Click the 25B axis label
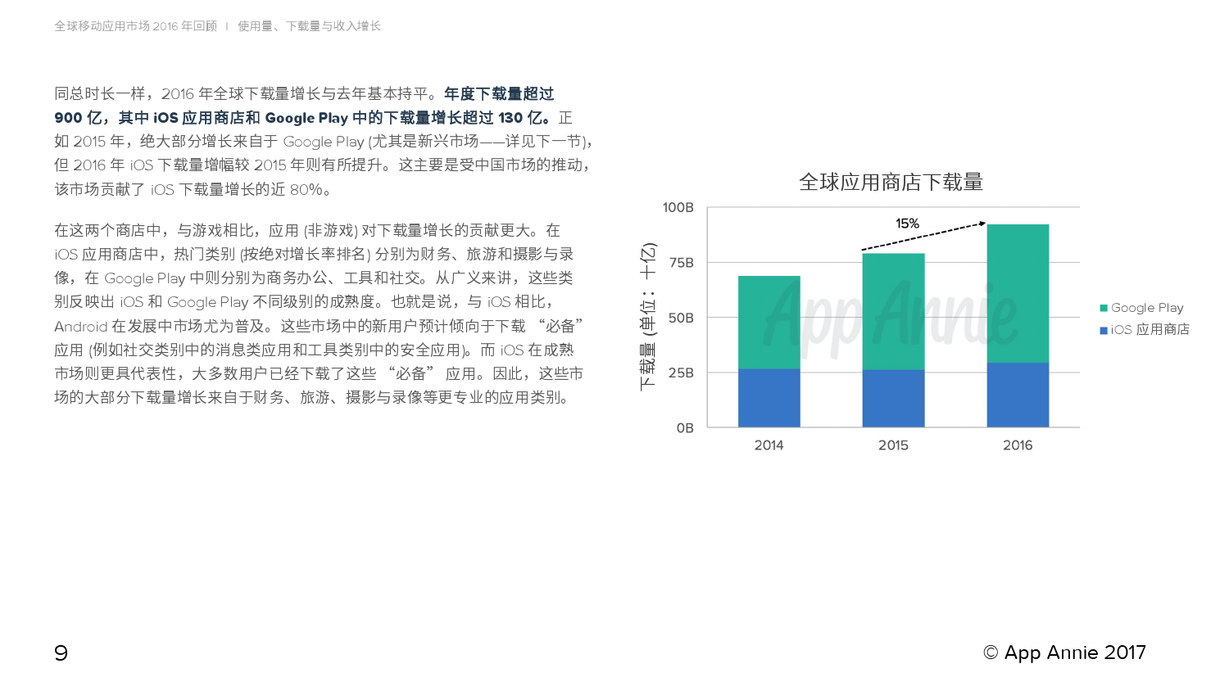 (682, 373)
